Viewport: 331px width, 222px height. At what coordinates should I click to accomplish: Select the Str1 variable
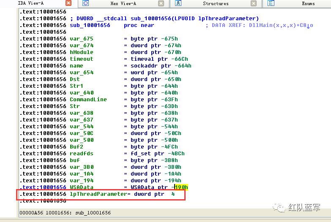click(77, 86)
